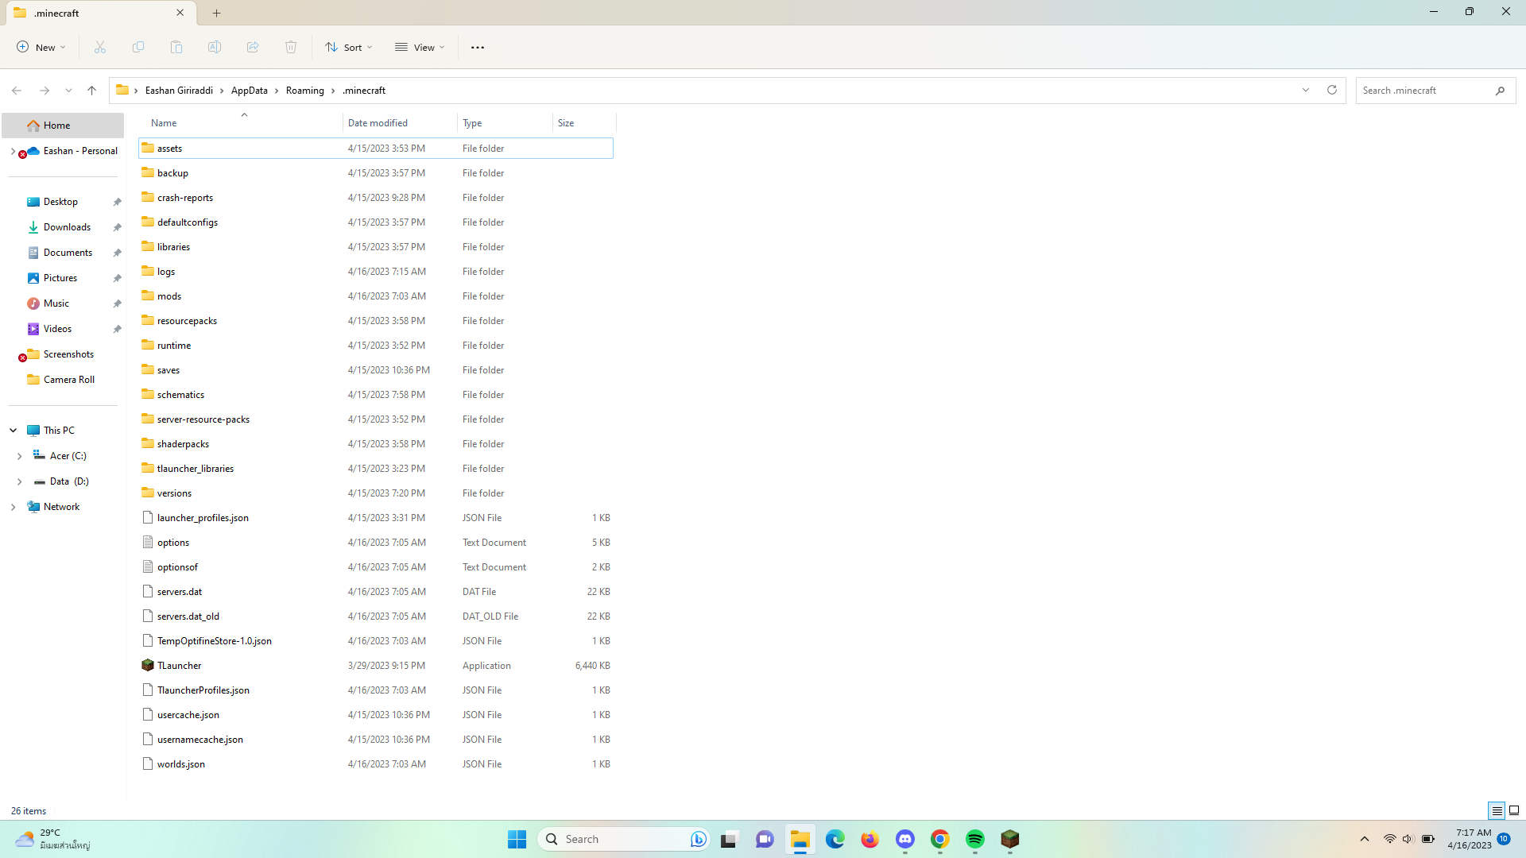Show hidden system tray icons
Image resolution: width=1526 pixels, height=858 pixels.
coord(1365,839)
